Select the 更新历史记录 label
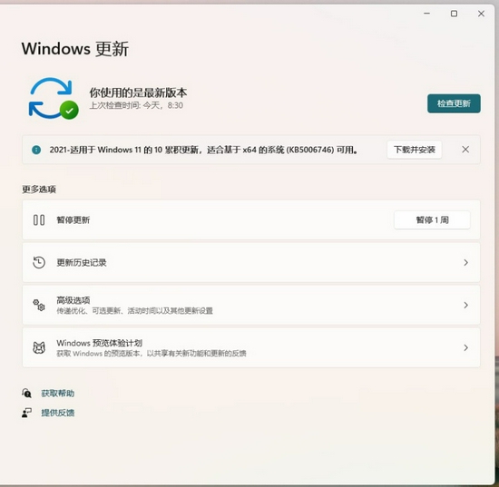The width and height of the screenshot is (499, 487). click(82, 262)
